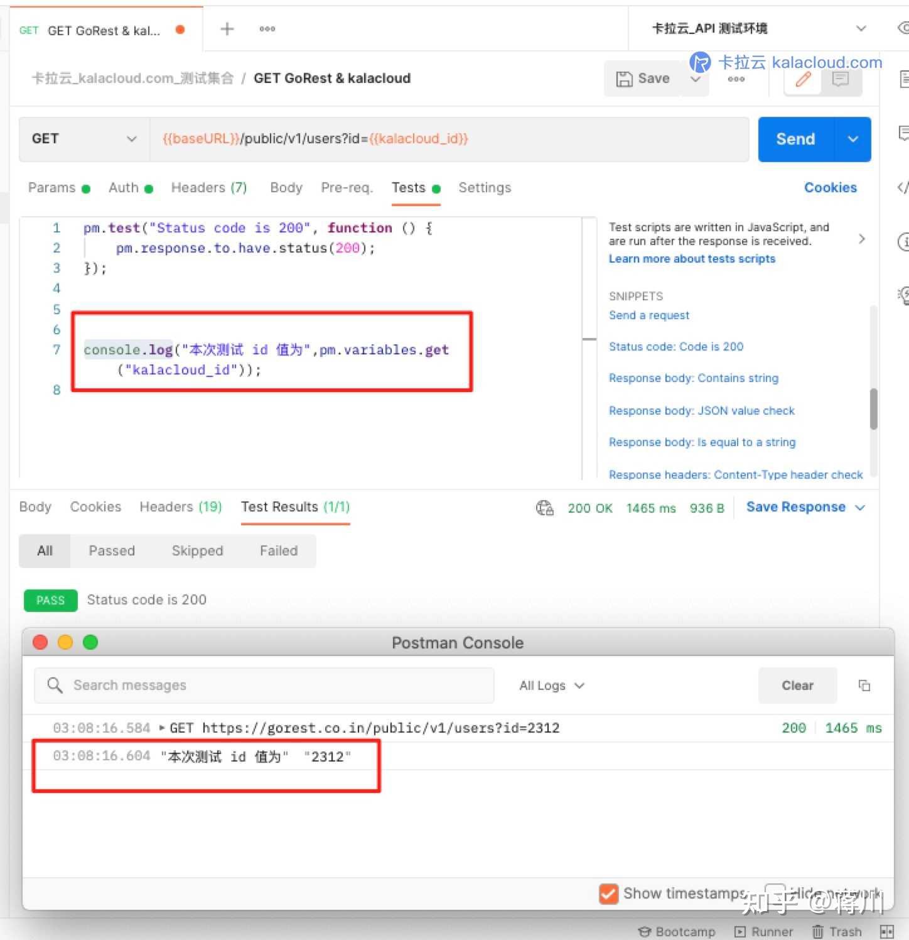
Task: Click the unsaved changes dot on request tab
Action: [x=181, y=29]
